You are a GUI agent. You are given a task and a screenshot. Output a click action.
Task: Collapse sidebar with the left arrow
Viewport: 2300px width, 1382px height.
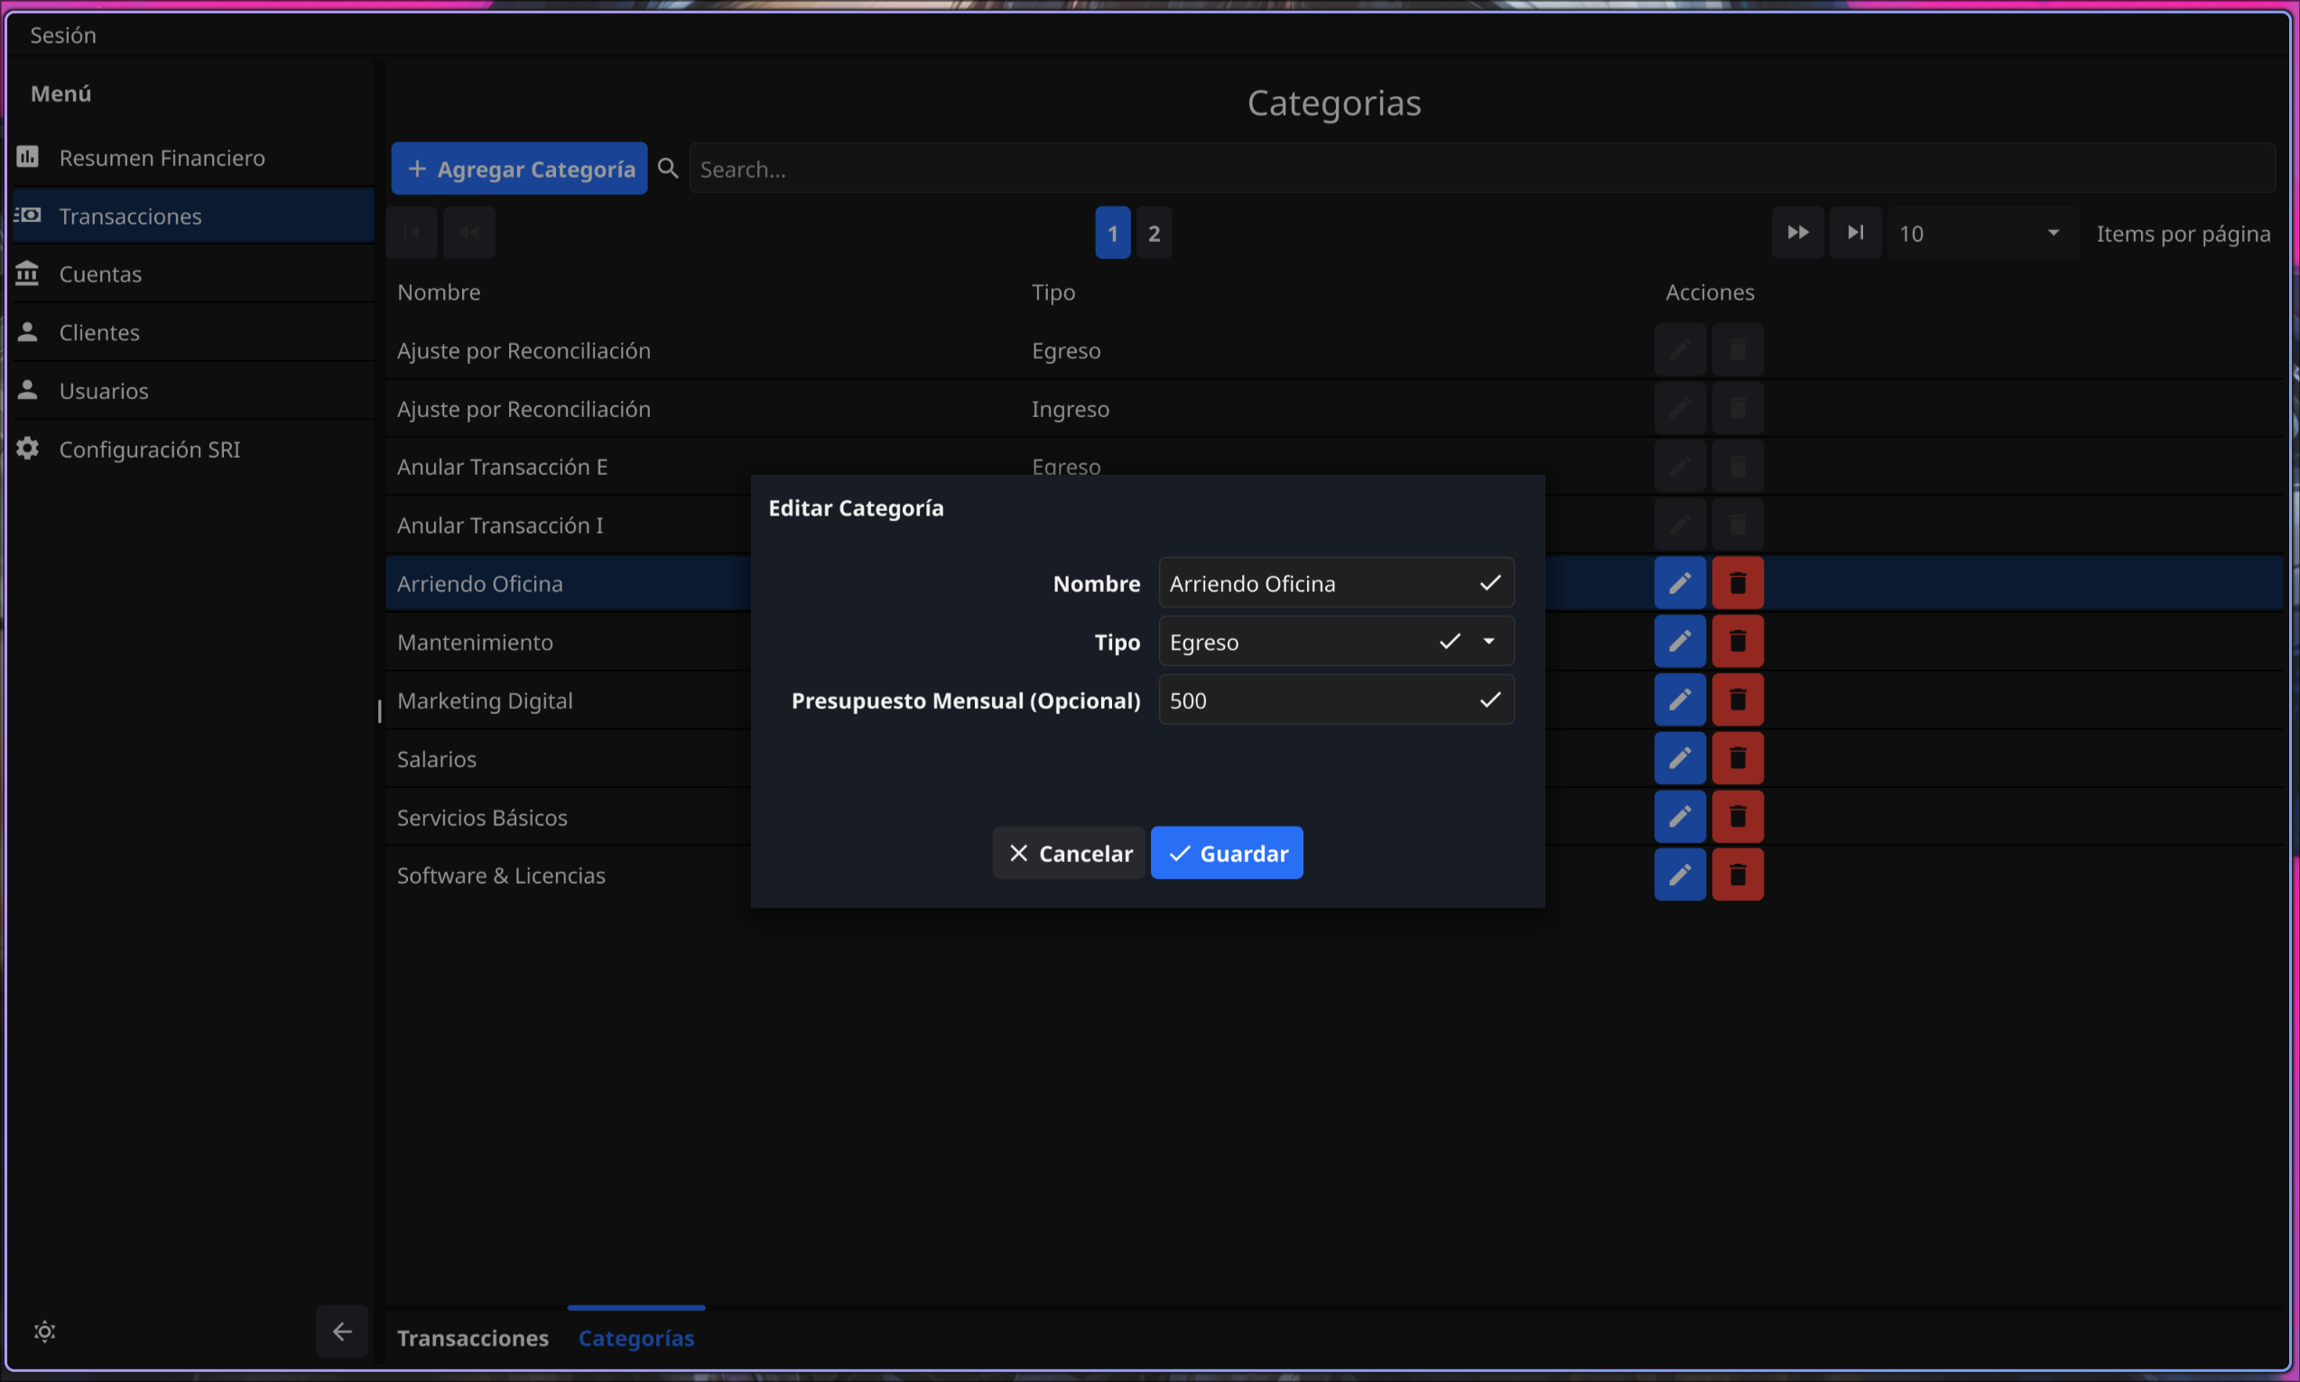click(x=342, y=1331)
